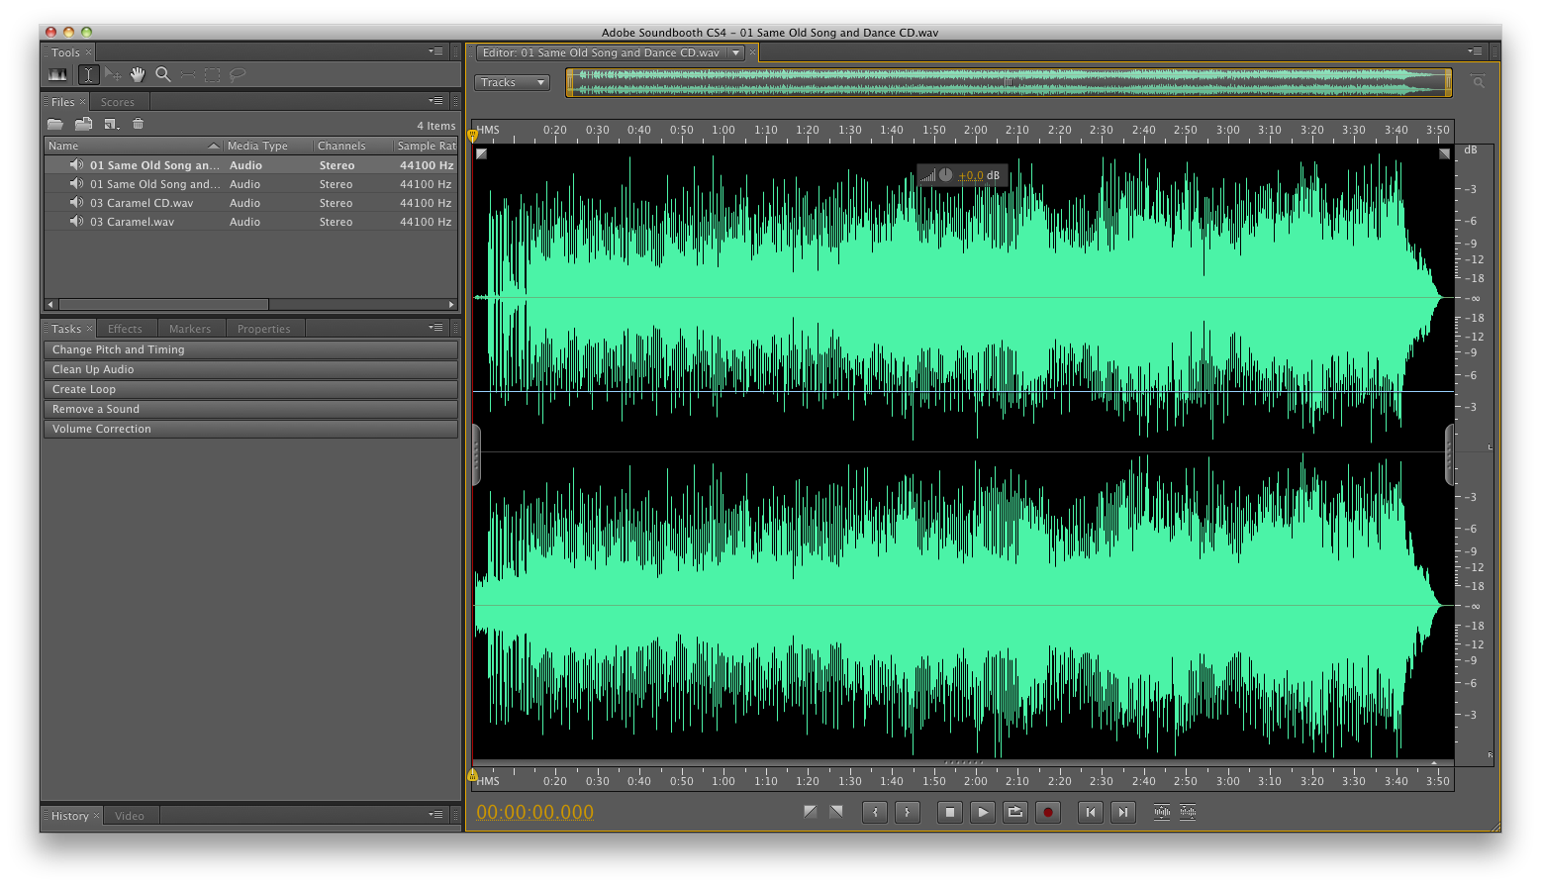Click the quieter volume waveform icon
Image resolution: width=1541 pixels, height=887 pixels.
coord(1188,812)
